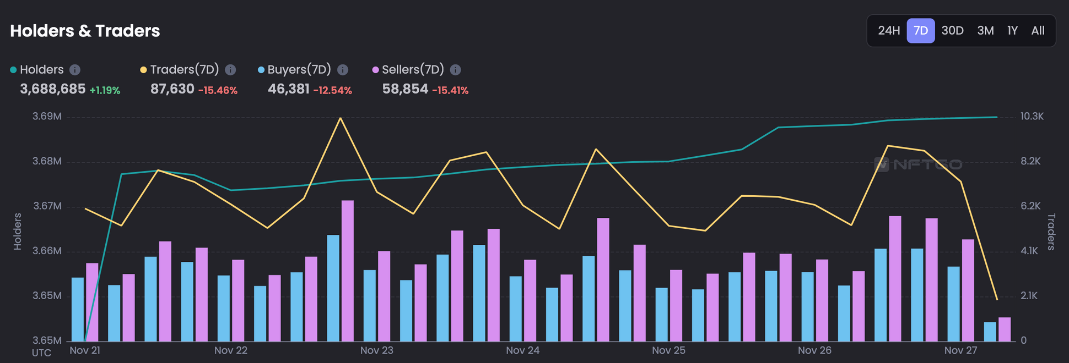Click the info icon beside Traders(7D)

231,70
